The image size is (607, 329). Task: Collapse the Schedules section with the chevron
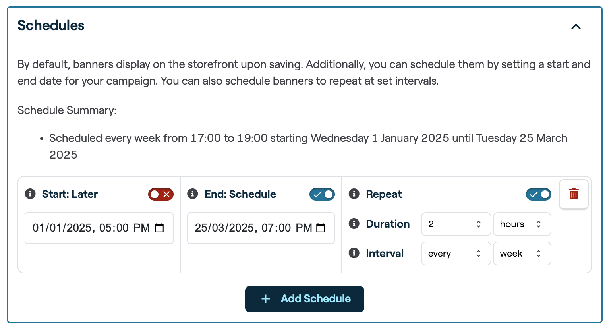(576, 27)
